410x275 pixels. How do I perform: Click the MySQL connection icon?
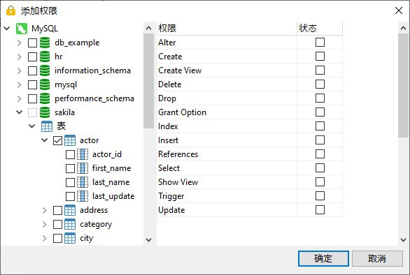pos(22,29)
